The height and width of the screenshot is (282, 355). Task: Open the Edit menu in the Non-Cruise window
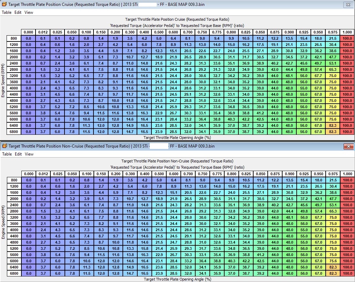(18, 154)
